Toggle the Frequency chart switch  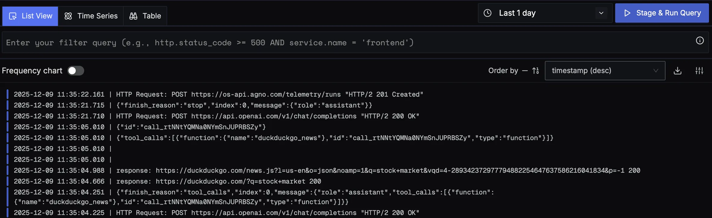pyautogui.click(x=76, y=71)
